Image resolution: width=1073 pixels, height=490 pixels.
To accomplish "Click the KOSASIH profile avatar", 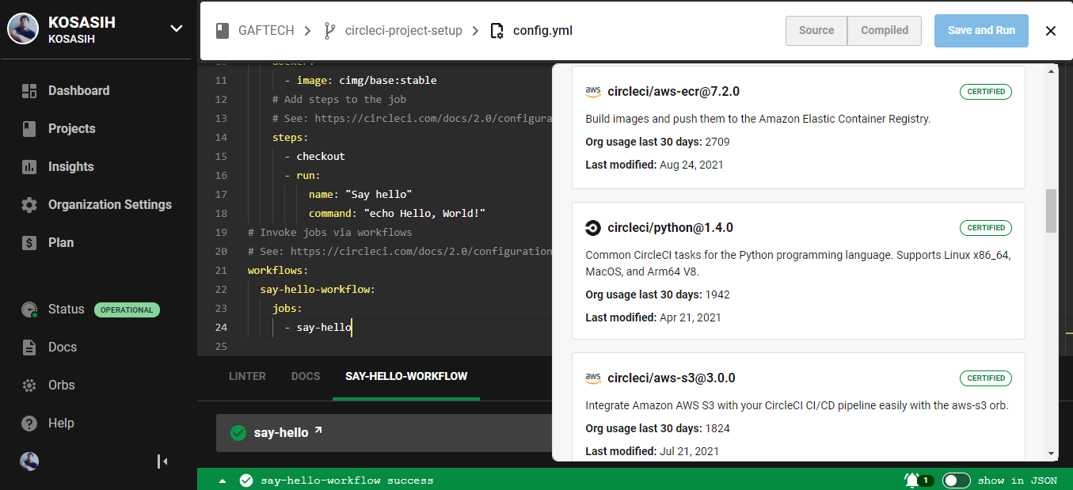I will [23, 29].
